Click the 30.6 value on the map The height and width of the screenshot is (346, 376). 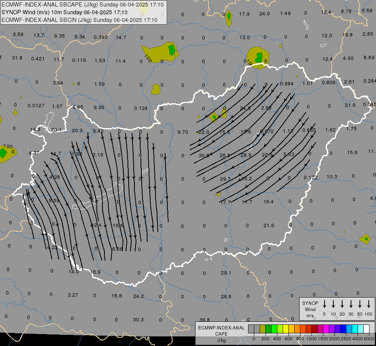(x=204, y=156)
